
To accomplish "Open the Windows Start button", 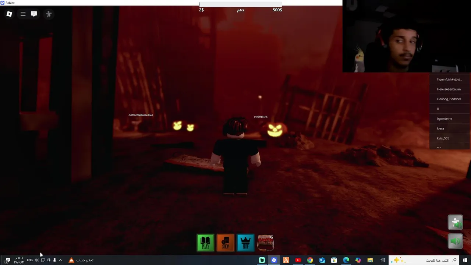I will click(x=465, y=260).
